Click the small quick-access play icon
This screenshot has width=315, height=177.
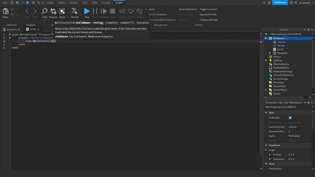click(28, 2)
